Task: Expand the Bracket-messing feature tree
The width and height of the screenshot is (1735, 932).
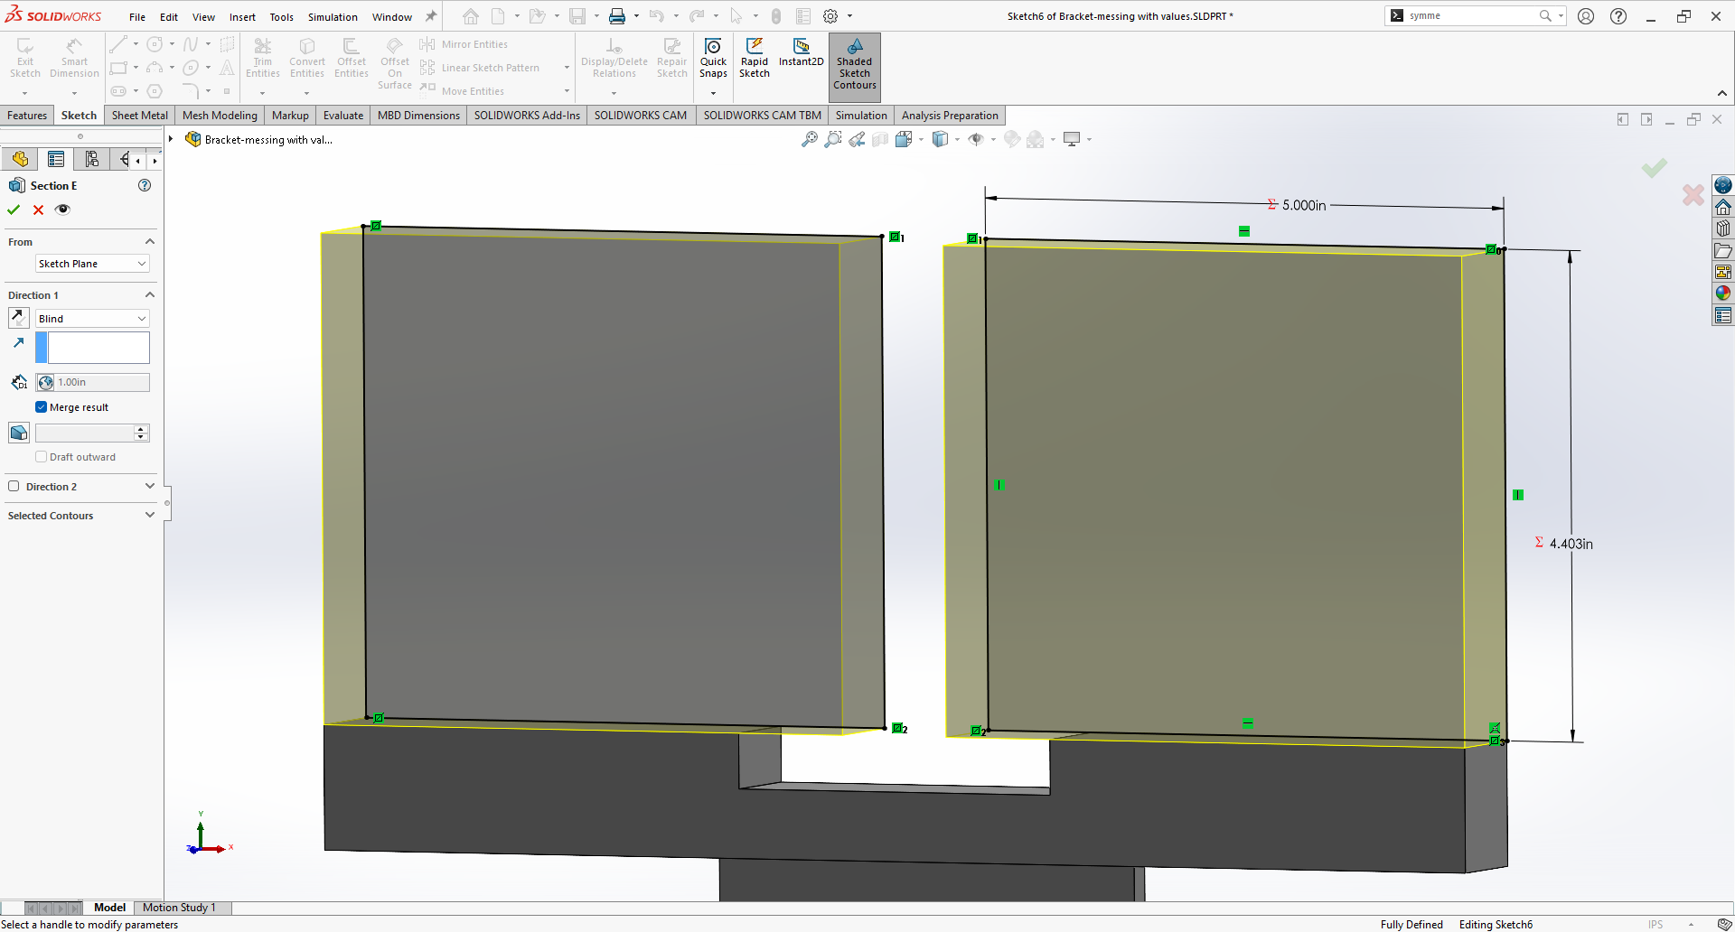Action: pos(171,139)
